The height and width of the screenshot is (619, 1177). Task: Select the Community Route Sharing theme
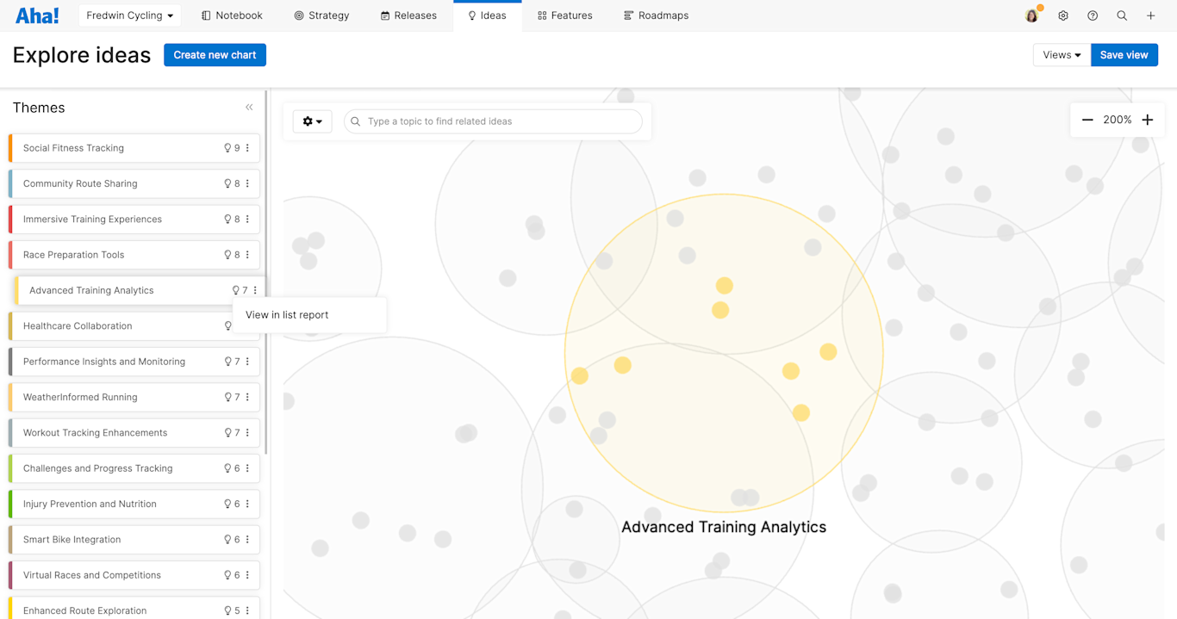click(x=134, y=183)
